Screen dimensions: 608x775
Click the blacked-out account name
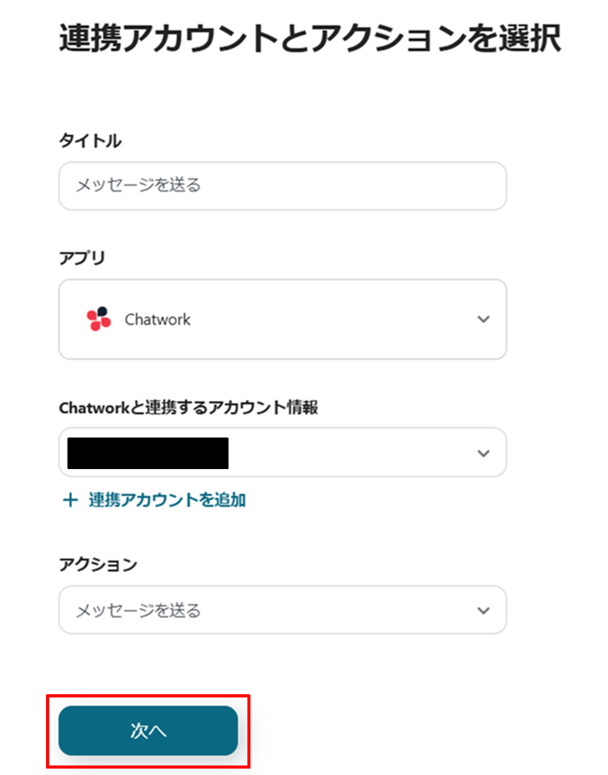point(148,453)
